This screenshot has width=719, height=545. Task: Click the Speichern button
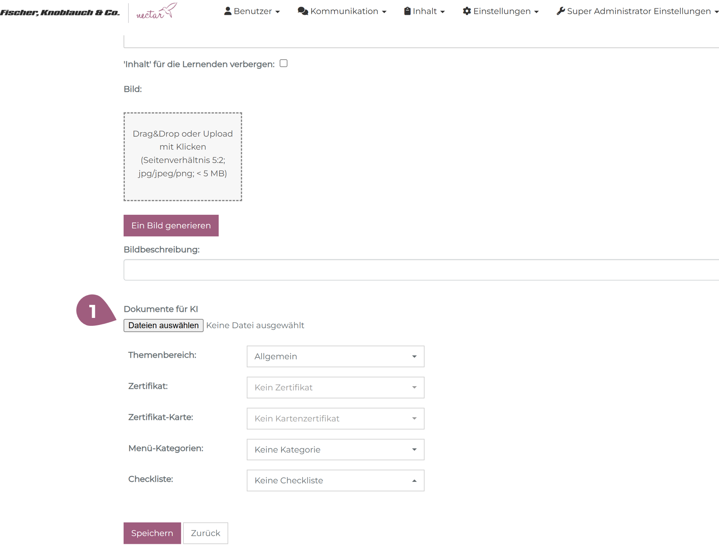152,533
